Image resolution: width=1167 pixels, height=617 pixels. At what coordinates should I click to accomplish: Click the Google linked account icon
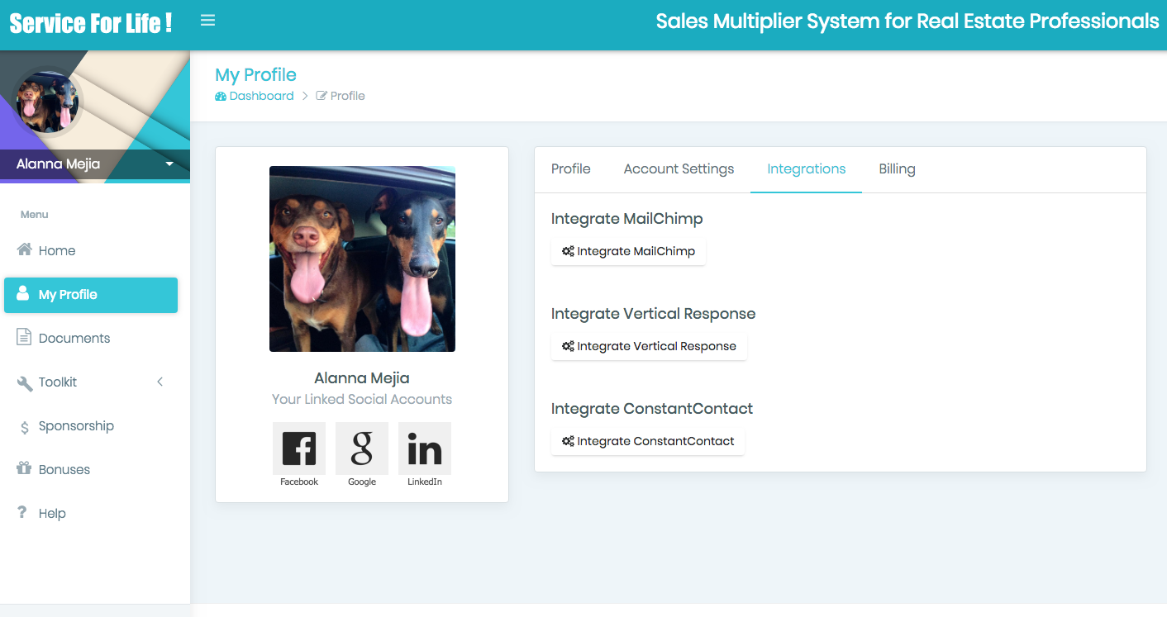point(362,449)
